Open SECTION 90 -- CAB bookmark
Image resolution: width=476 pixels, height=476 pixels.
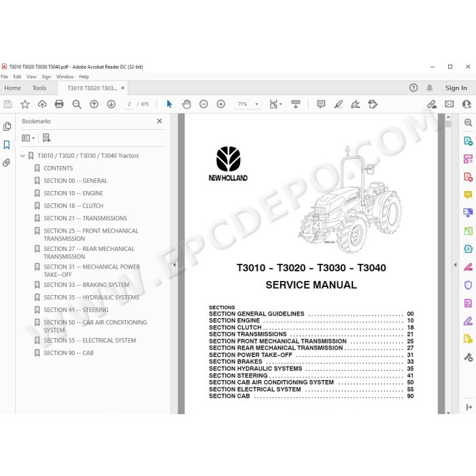69,353
